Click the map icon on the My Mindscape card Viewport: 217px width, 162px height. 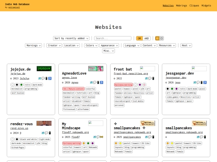tap(95, 137)
